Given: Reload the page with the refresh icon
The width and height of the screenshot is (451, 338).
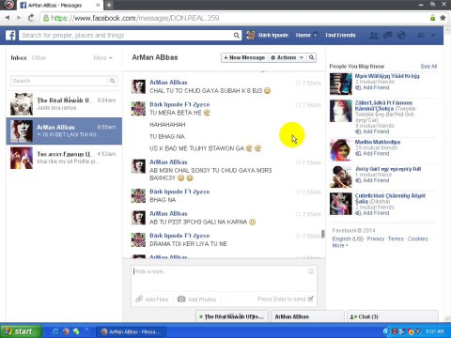Looking at the screenshot, I should click(31, 18).
